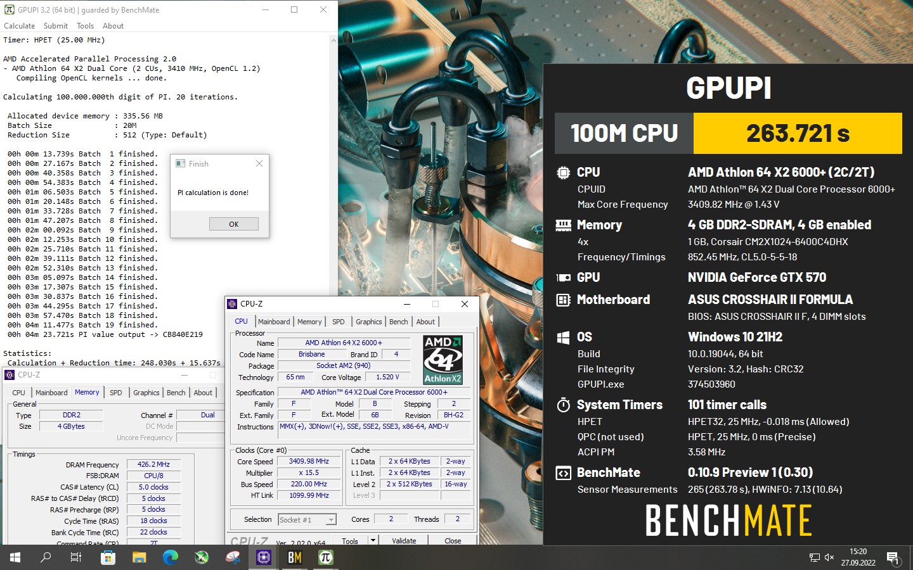Click the 100M CPU label in BenchMate
Viewport: 913px width, 570px height.
pyautogui.click(x=625, y=133)
